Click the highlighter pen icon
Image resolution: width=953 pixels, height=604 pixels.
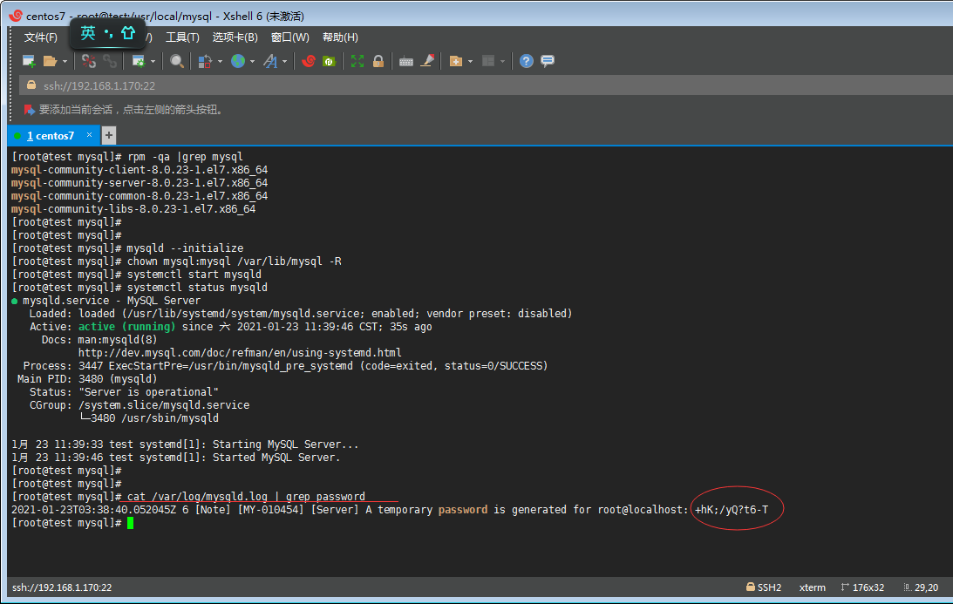[427, 61]
